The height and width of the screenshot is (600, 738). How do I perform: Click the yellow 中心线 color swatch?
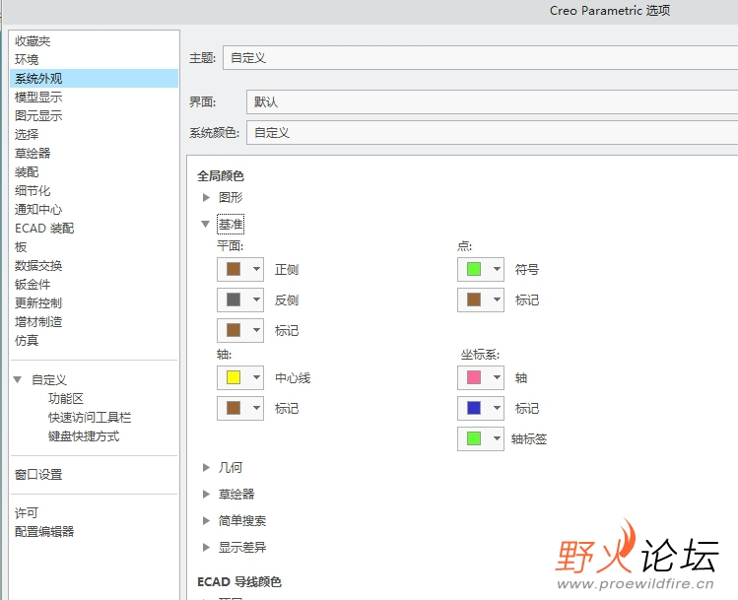tap(234, 377)
